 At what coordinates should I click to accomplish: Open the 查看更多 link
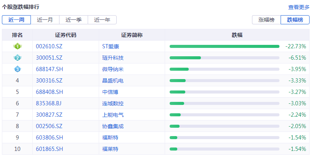pos(299,7)
